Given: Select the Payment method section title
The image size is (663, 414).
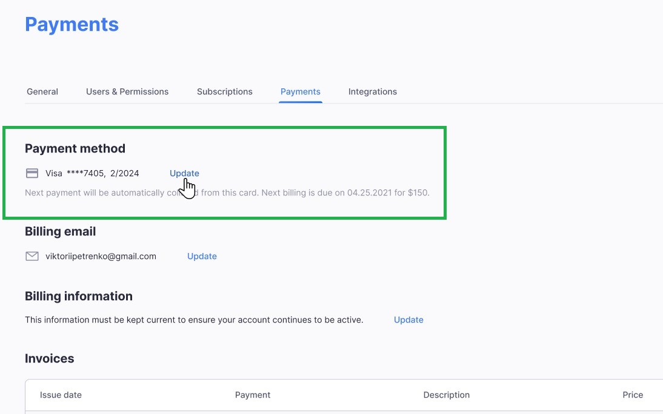Looking at the screenshot, I should (75, 148).
